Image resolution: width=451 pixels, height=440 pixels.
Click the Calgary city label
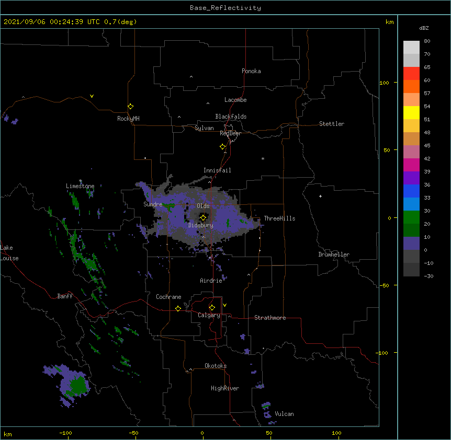point(209,315)
